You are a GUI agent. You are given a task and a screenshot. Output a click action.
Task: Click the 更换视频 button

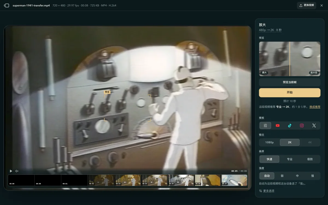click(x=307, y=5)
